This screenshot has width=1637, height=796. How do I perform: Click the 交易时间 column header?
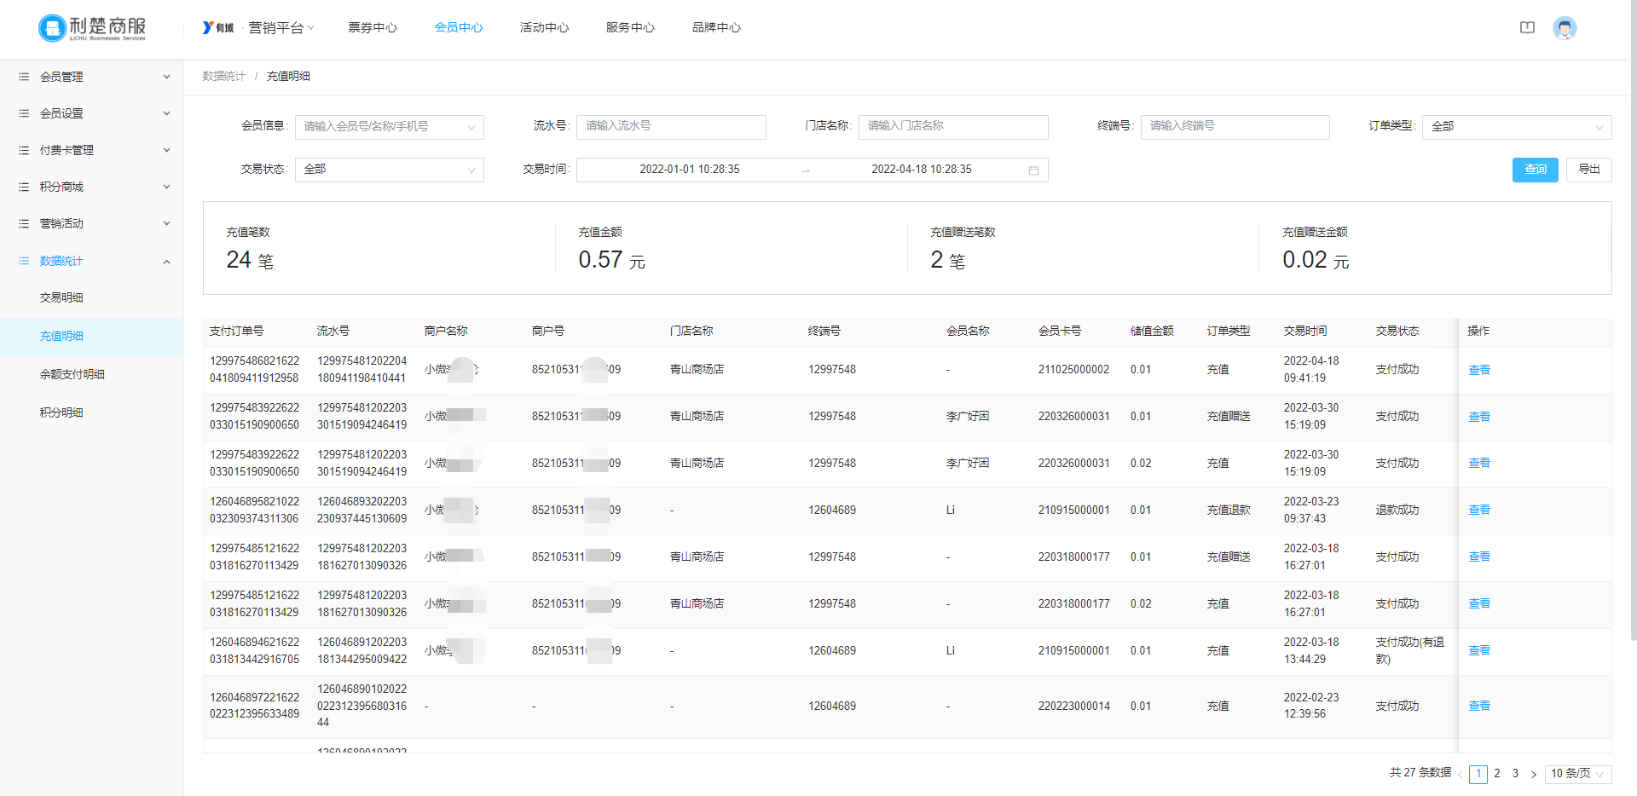1305,331
